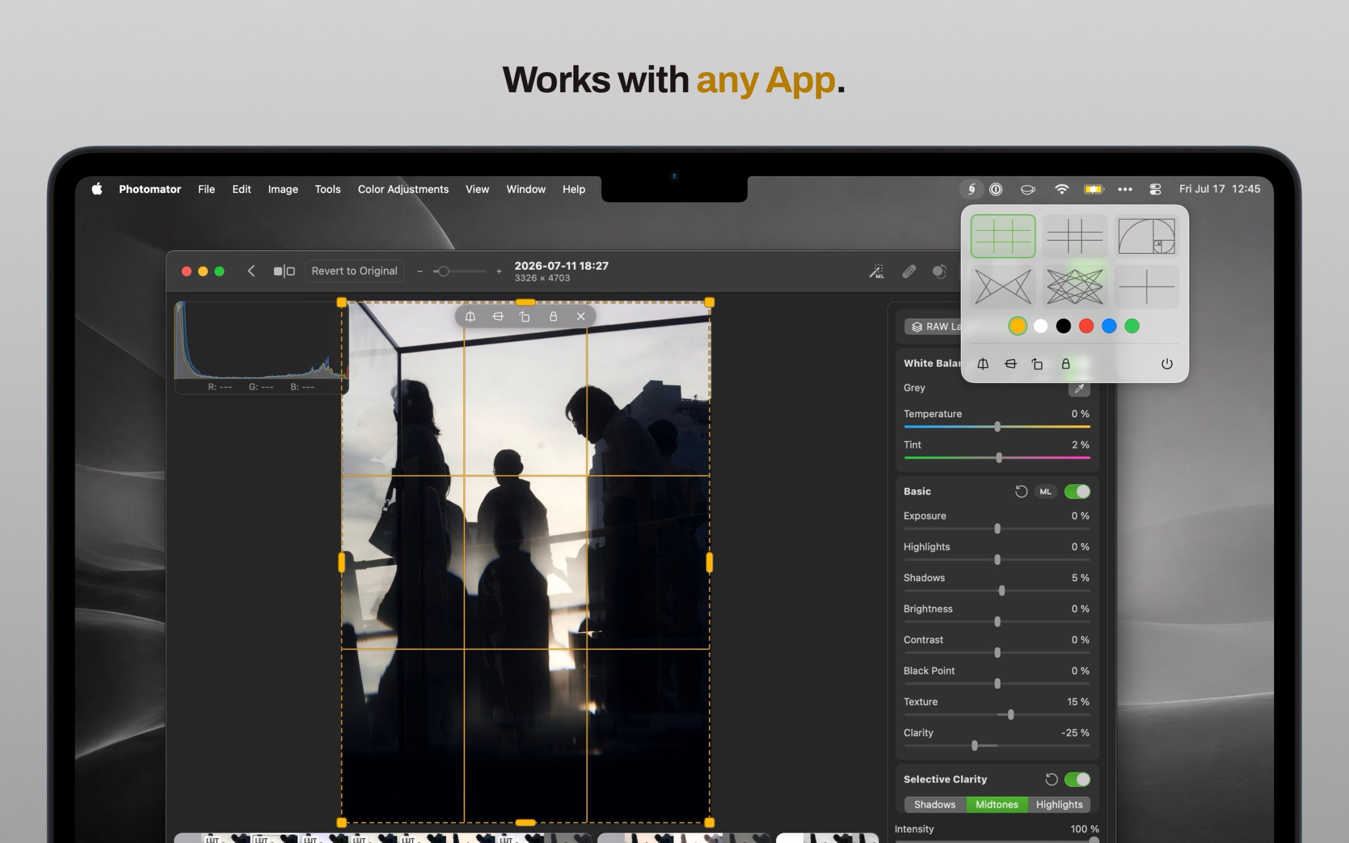The height and width of the screenshot is (843, 1349).
Task: Go back with the chevron arrow
Action: tap(251, 271)
